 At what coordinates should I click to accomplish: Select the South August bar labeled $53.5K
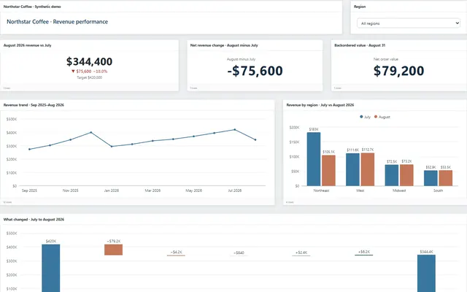click(x=446, y=178)
